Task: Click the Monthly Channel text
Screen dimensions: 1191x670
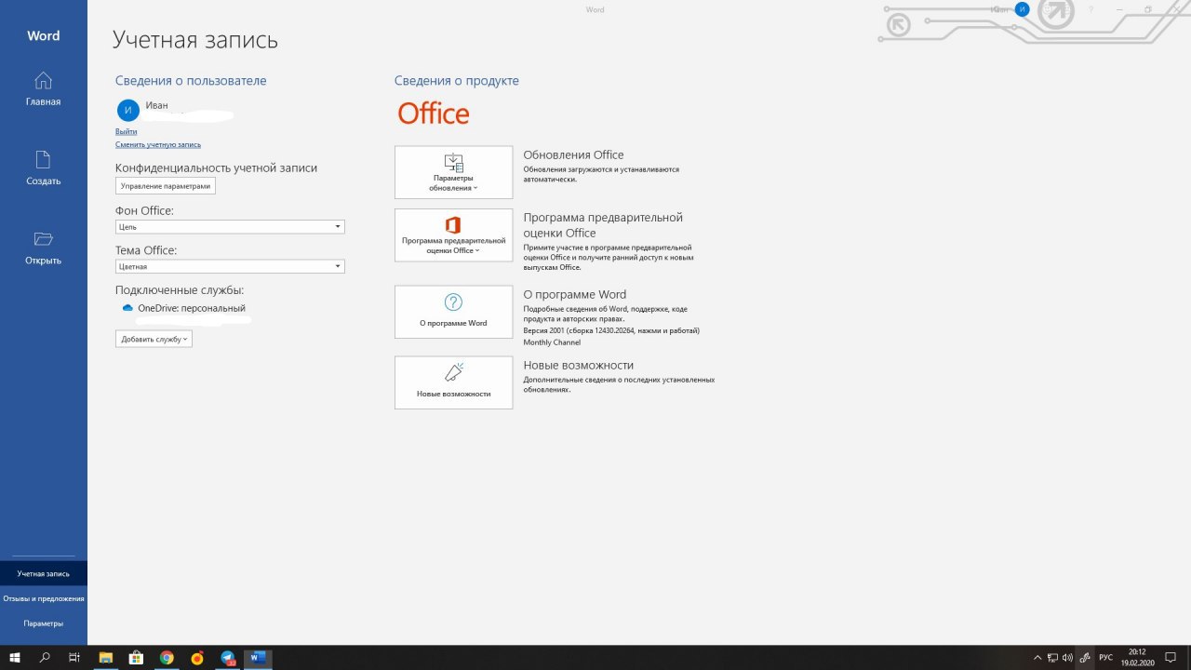Action: point(552,342)
